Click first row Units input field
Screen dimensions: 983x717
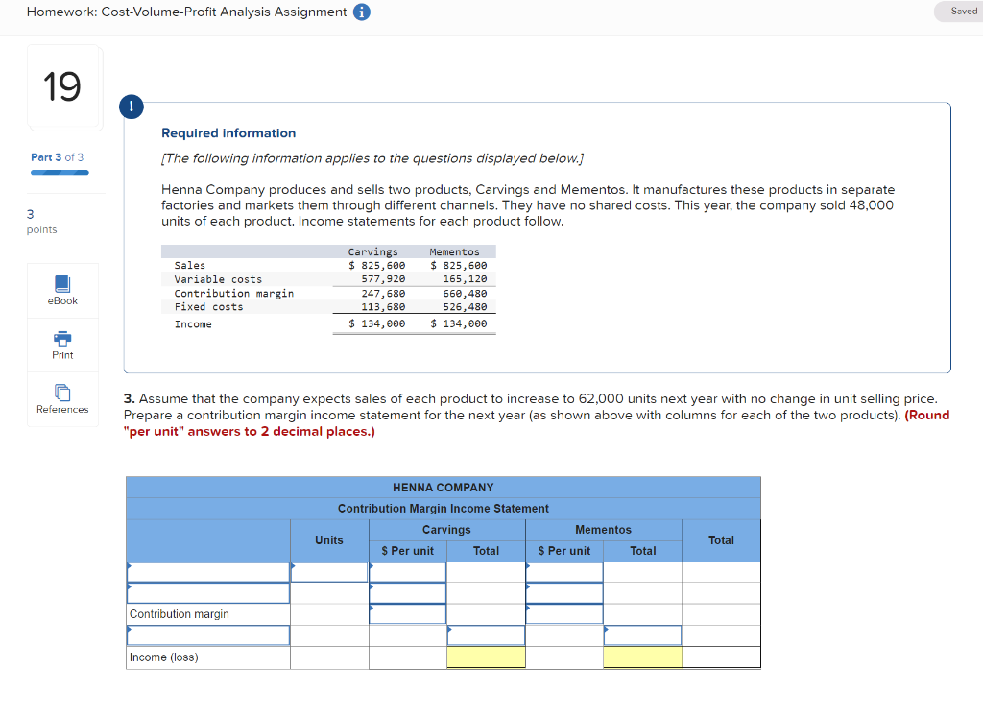click(329, 572)
